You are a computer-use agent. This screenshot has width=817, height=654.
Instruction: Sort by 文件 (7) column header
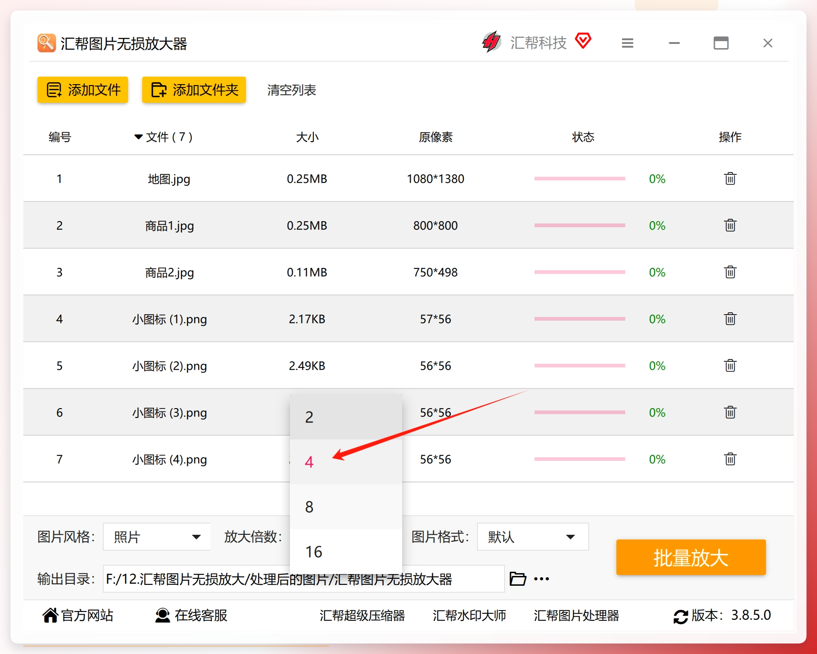coord(164,137)
